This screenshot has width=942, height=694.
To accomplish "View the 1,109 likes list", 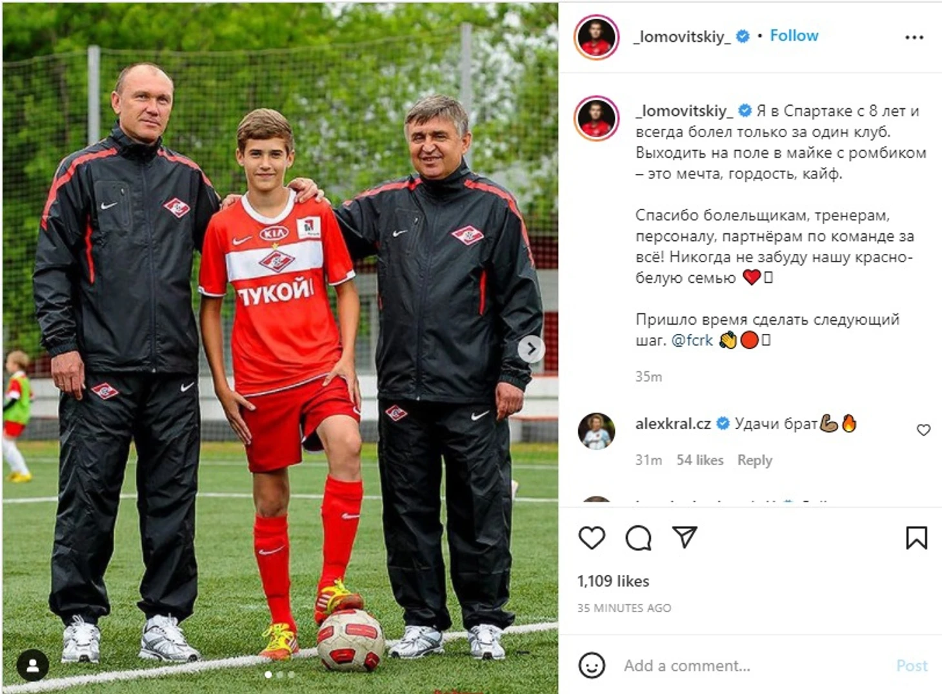I will pos(613,581).
